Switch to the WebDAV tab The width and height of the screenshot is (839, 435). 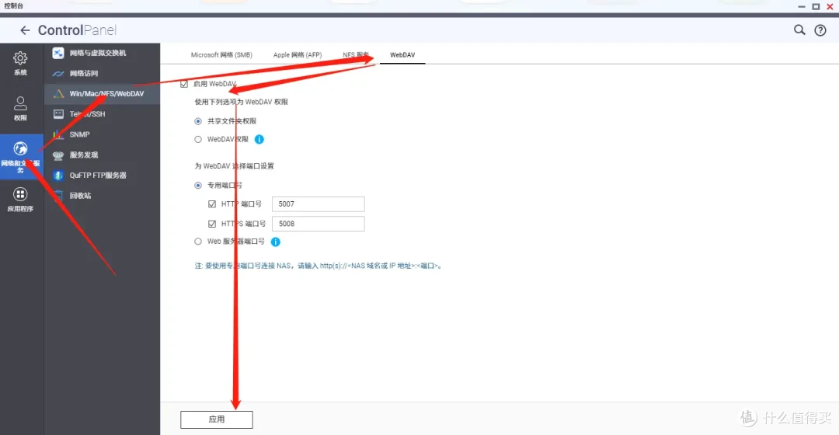pyautogui.click(x=402, y=55)
